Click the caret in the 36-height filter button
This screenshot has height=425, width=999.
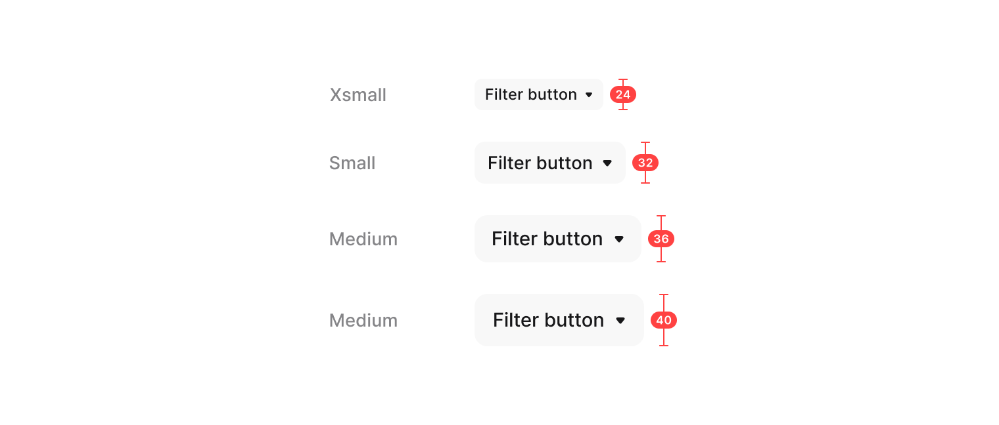619,239
